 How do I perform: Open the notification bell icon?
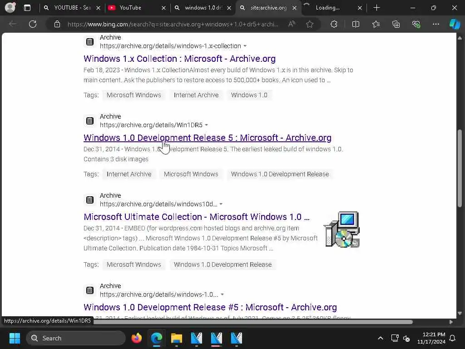(453, 338)
